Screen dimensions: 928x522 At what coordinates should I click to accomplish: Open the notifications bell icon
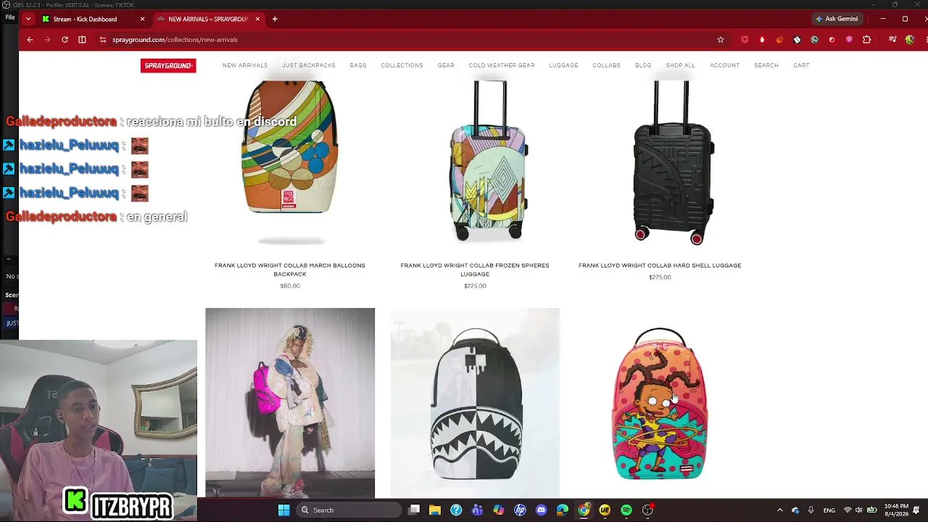(x=916, y=510)
